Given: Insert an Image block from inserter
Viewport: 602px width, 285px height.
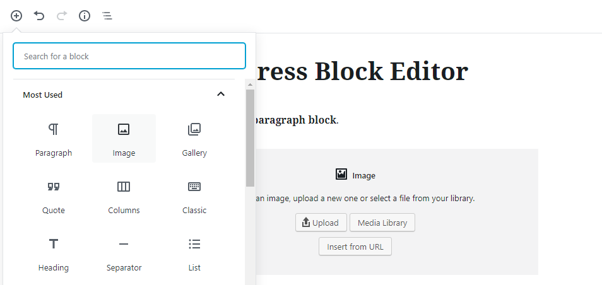Looking at the screenshot, I should point(124,139).
